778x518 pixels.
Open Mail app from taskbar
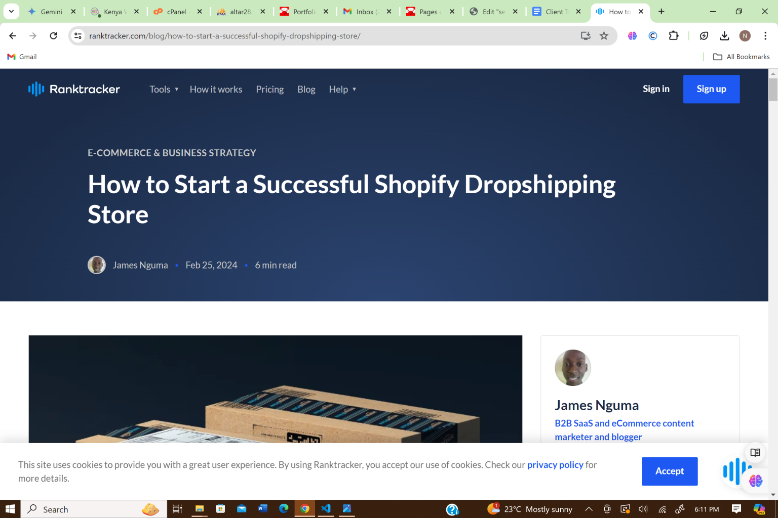pyautogui.click(x=242, y=509)
